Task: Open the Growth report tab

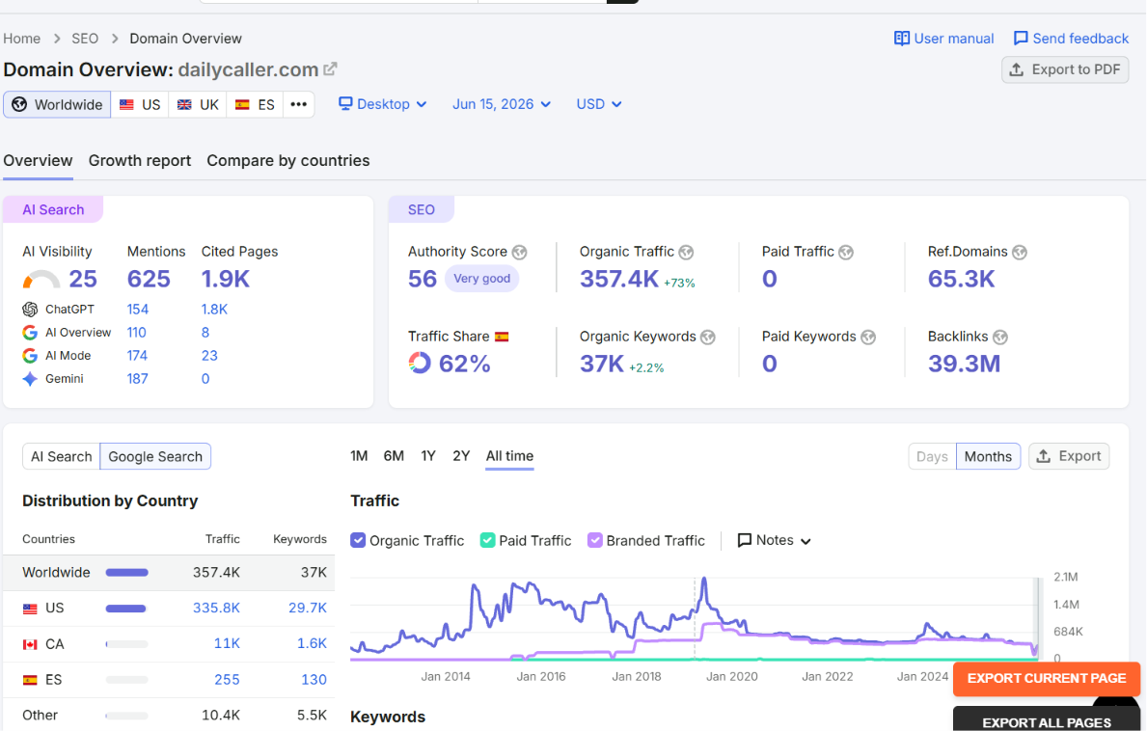Action: point(140,161)
